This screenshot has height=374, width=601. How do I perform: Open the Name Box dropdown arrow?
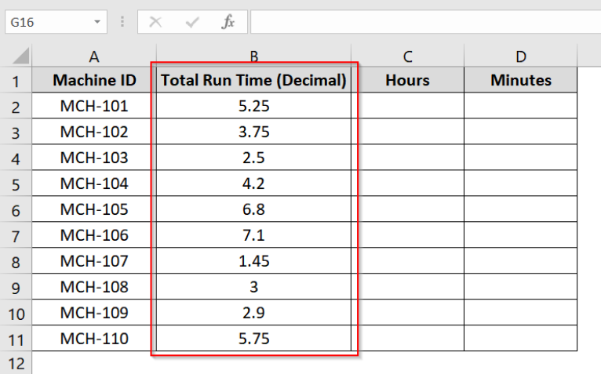[x=97, y=22]
